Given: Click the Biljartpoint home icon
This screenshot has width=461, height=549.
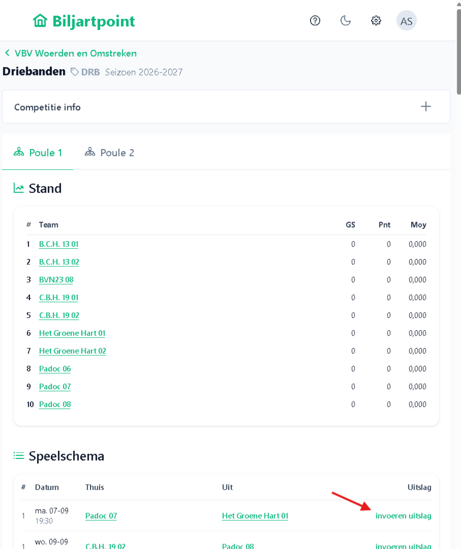Looking at the screenshot, I should pos(40,21).
